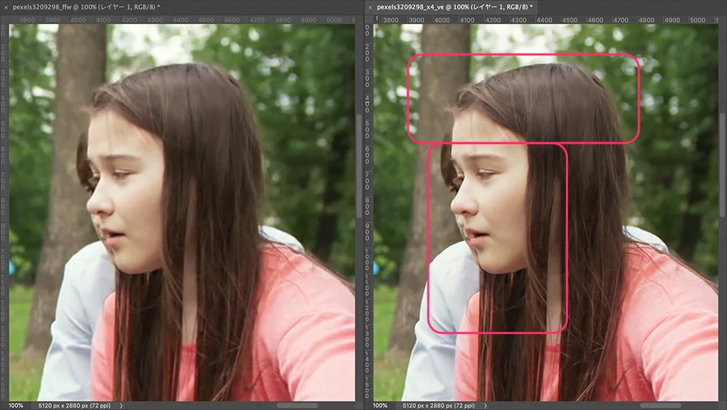Click the 4000 mark on left horizontal ruler
The height and width of the screenshot is (410, 727).
click(77, 20)
